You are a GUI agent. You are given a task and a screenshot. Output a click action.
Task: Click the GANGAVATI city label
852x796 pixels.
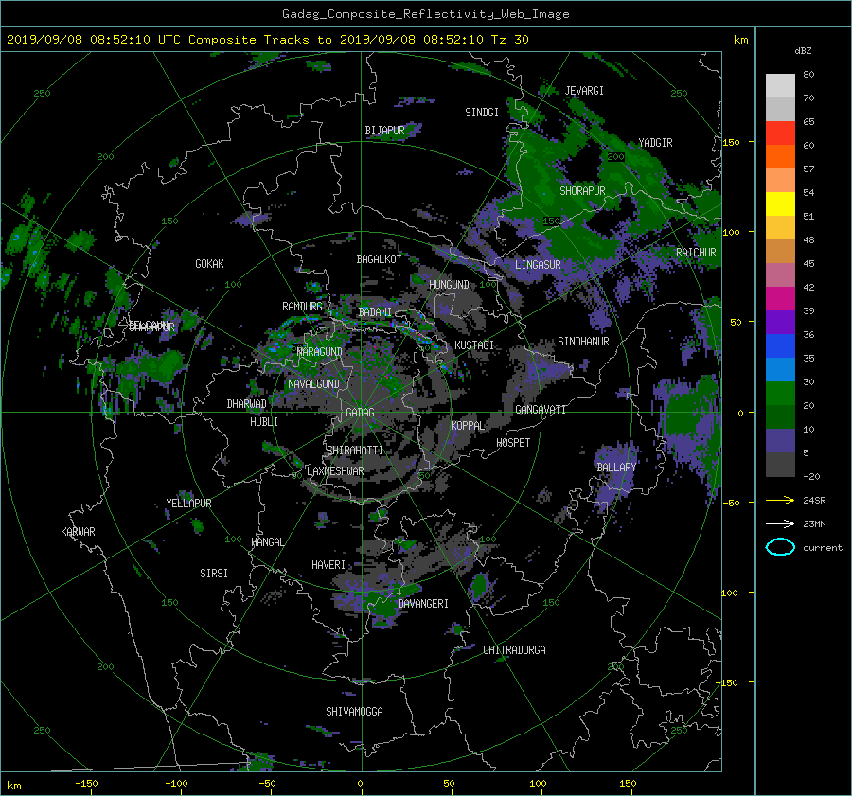541,409
